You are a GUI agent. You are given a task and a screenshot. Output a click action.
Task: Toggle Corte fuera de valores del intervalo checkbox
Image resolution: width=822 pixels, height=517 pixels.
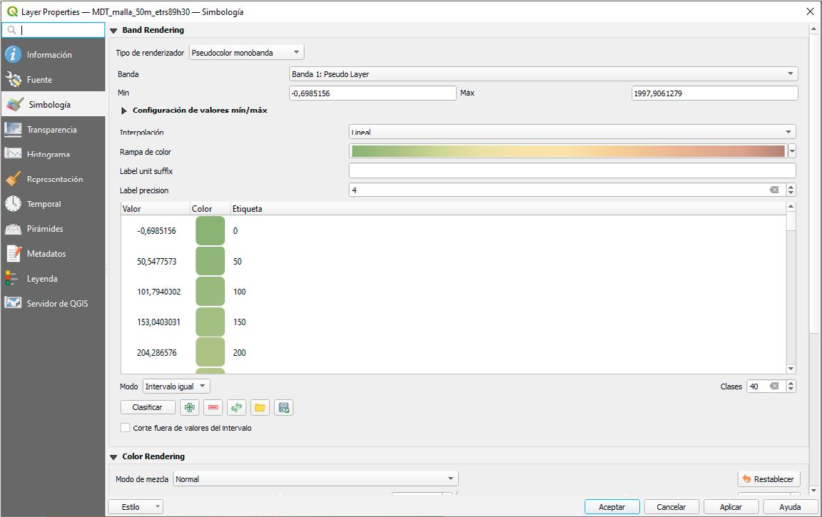pos(126,427)
